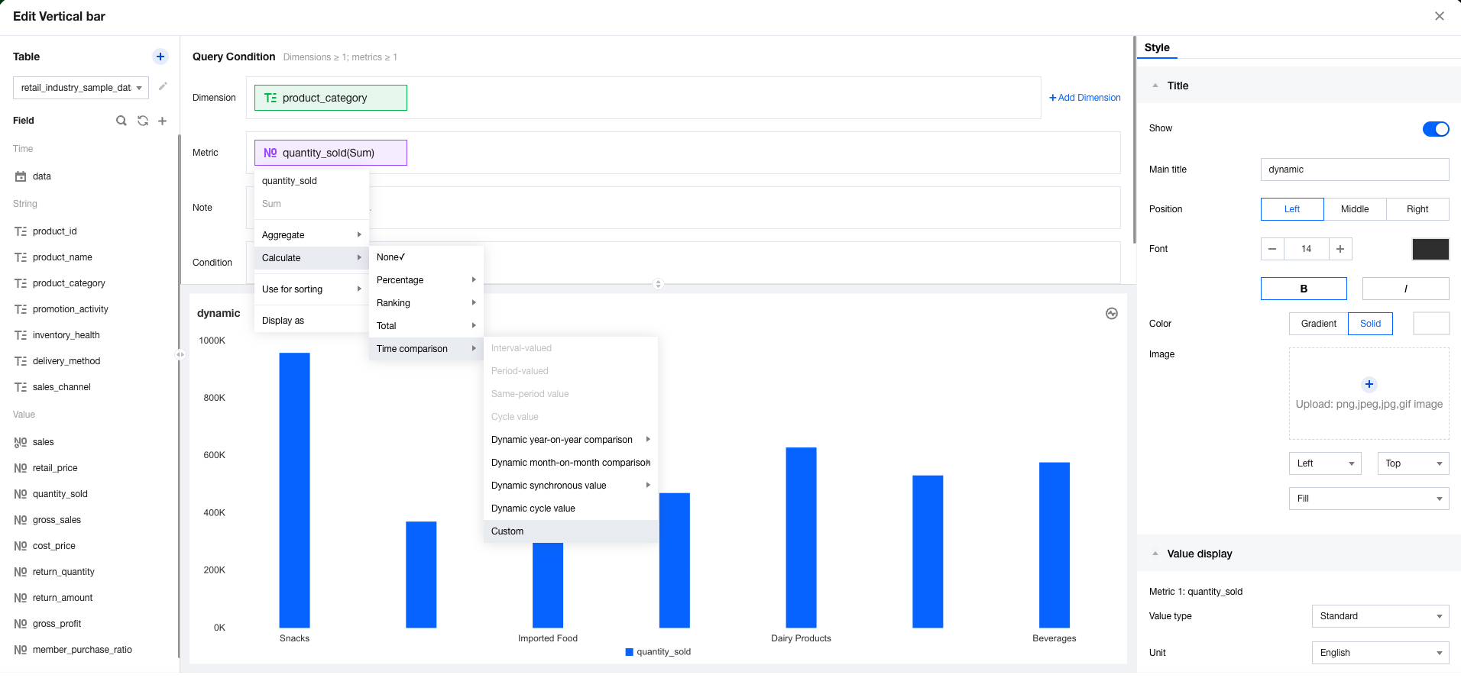The height and width of the screenshot is (678, 1461).
Task: Open the Ranking submenu
Action: click(x=426, y=303)
